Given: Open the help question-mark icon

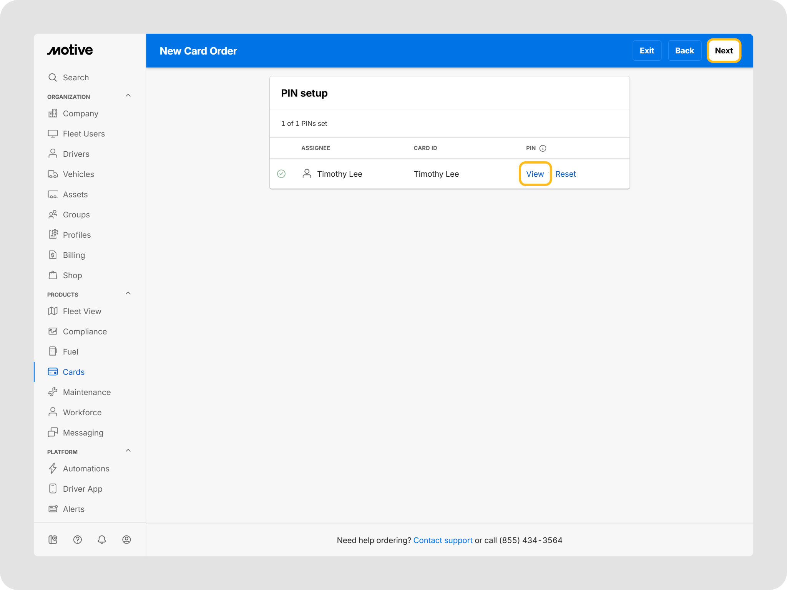Looking at the screenshot, I should [77, 540].
